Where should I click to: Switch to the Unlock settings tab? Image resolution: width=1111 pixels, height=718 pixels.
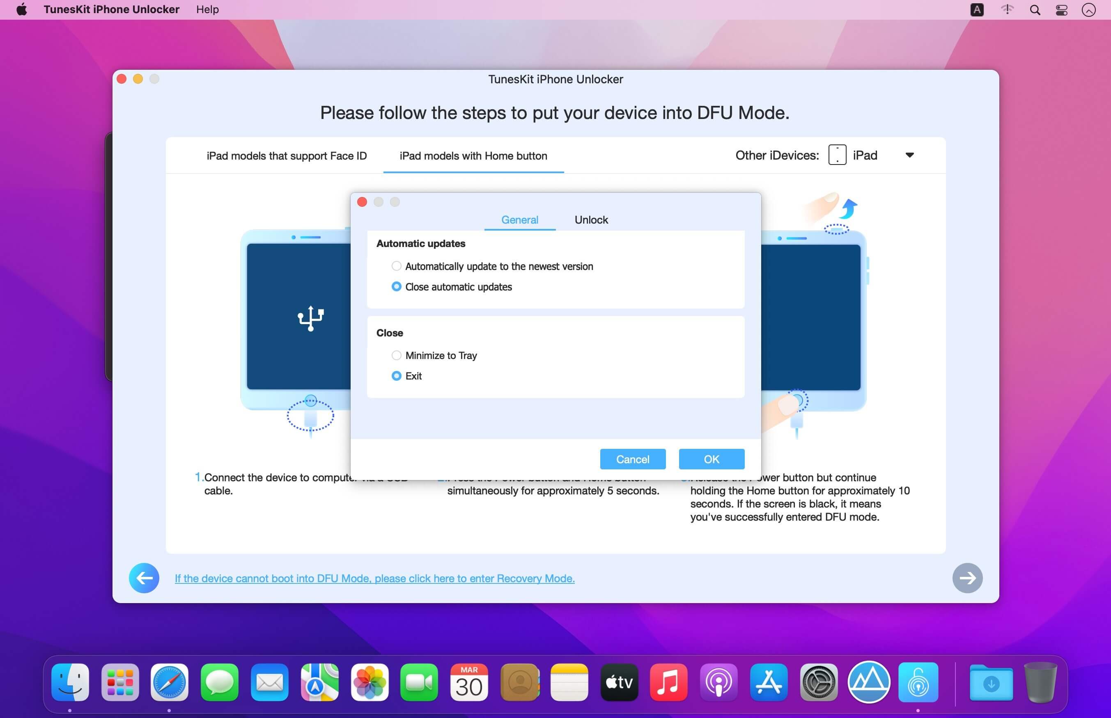point(591,220)
